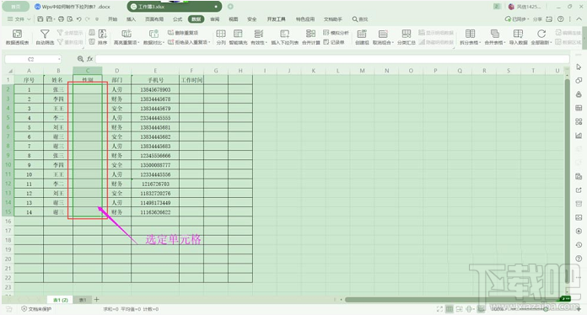Click the 智能填充 smart fill icon
The width and height of the screenshot is (587, 315).
tap(238, 37)
